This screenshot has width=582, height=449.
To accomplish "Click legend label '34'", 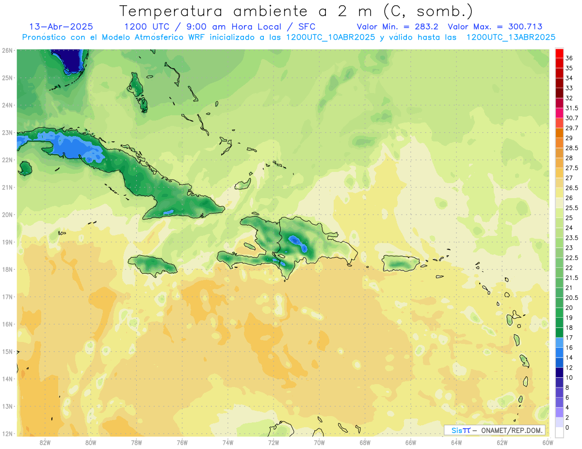I will coord(569,78).
